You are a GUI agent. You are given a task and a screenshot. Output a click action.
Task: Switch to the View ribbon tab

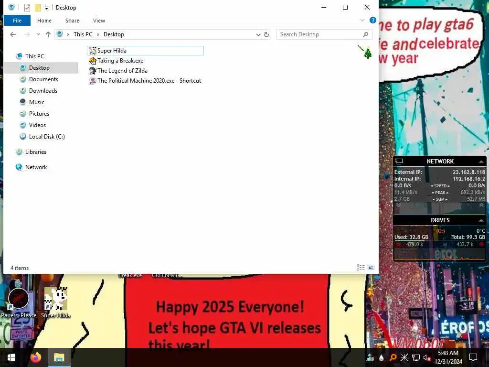click(x=99, y=21)
